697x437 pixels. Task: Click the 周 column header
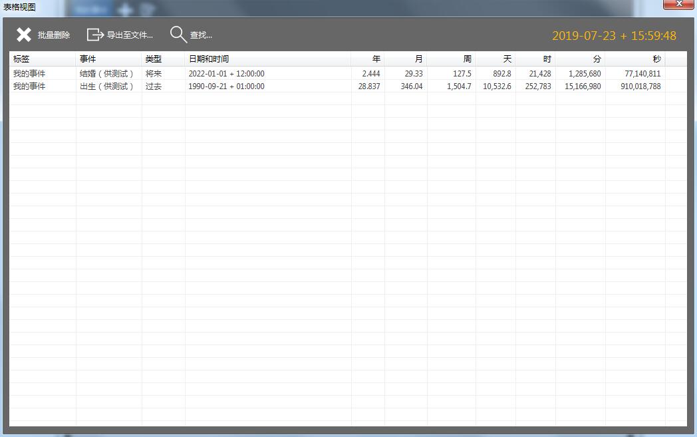(451, 59)
